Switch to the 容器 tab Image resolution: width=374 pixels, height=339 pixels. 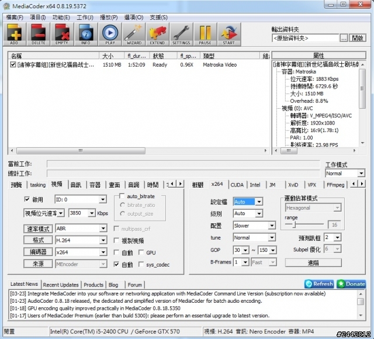[95, 185]
